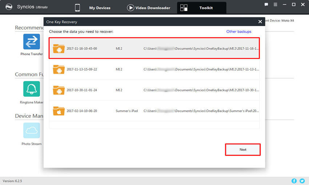Select the Toolkit tab
The image size is (309, 185).
click(201, 8)
